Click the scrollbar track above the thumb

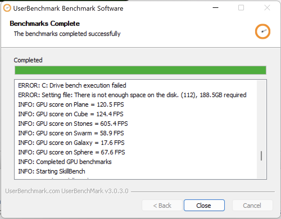(261, 115)
